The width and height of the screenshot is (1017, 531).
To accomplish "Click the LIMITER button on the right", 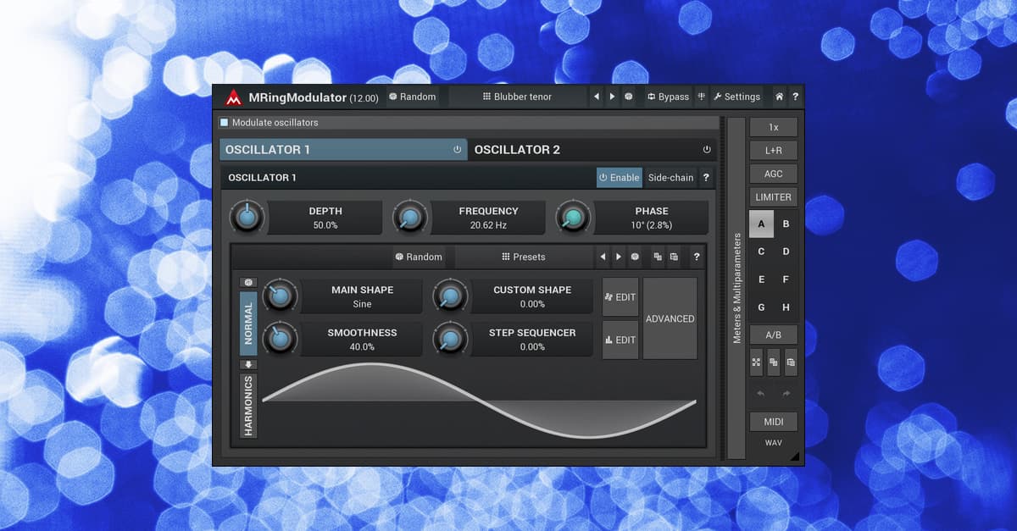I will click(x=773, y=196).
